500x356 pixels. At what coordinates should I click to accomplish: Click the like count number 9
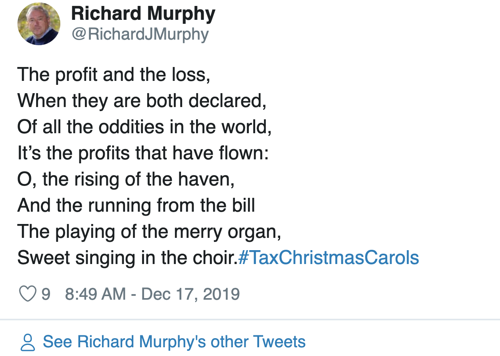[x=46, y=294]
